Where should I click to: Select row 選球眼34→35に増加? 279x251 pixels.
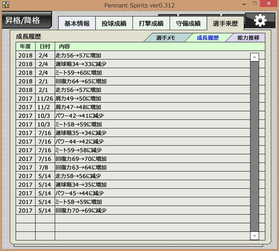click(133, 185)
